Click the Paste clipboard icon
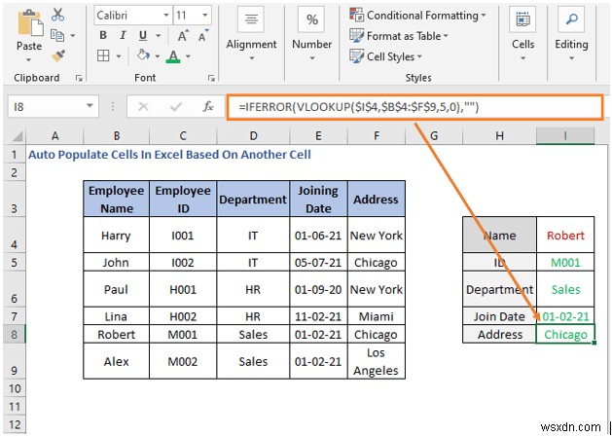The height and width of the screenshot is (437, 612). 29,23
